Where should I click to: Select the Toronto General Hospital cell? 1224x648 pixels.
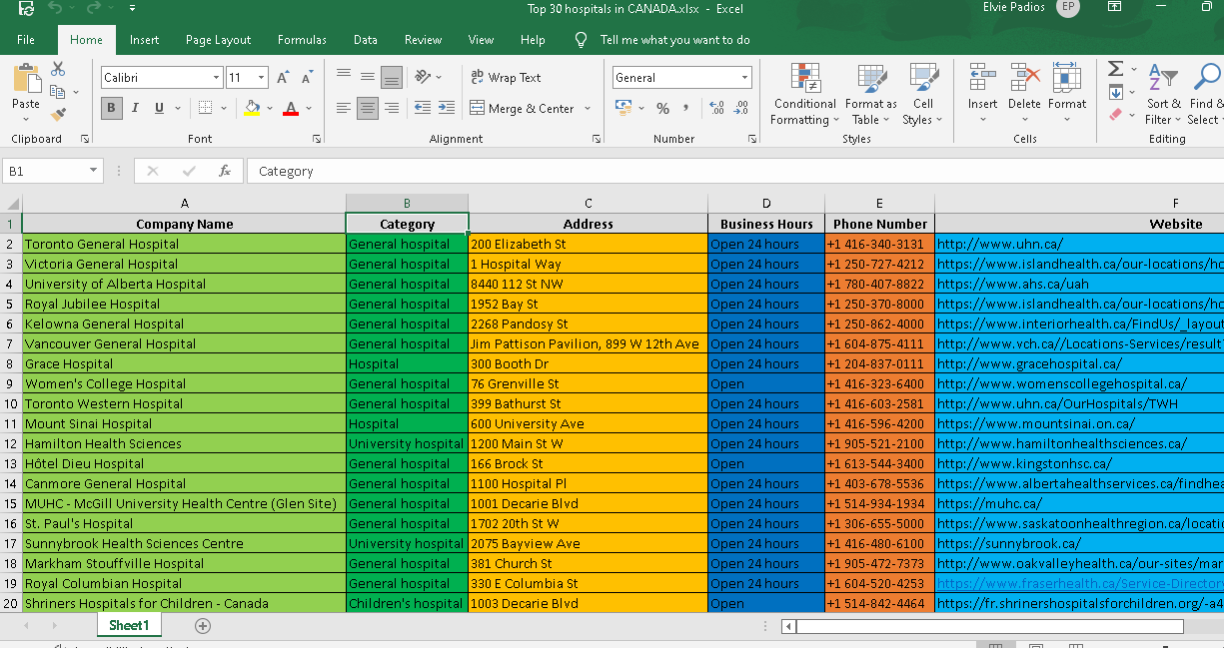[184, 244]
